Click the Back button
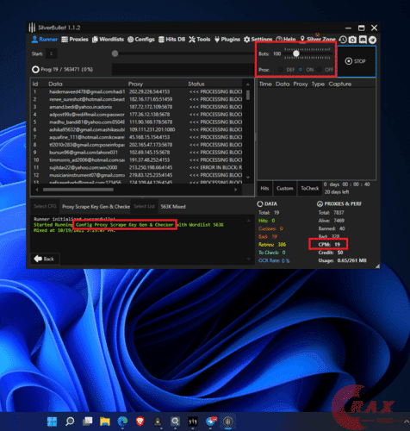The width and height of the screenshot is (410, 431). point(45,259)
